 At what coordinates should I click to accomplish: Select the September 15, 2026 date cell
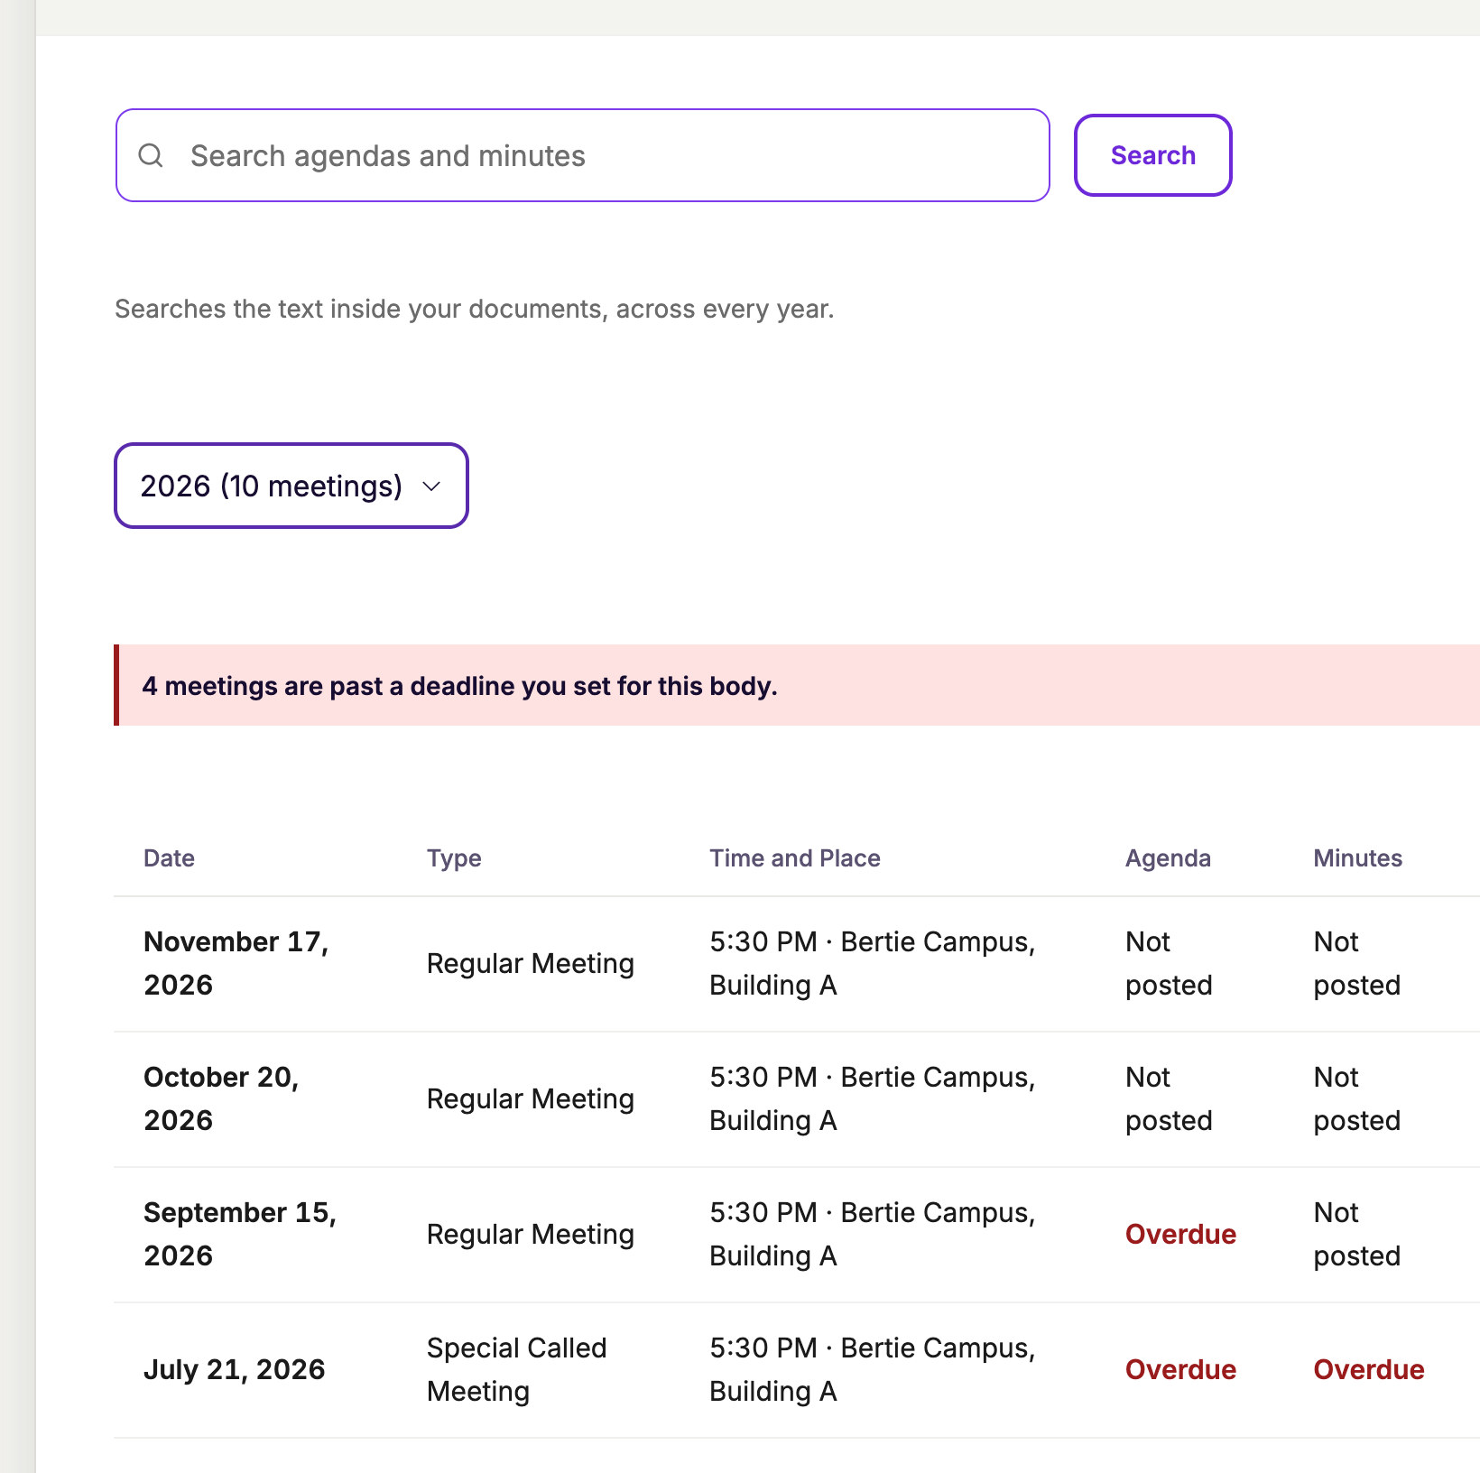[x=240, y=1234]
